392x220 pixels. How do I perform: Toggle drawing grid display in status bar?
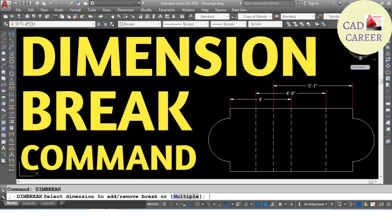[164, 204]
